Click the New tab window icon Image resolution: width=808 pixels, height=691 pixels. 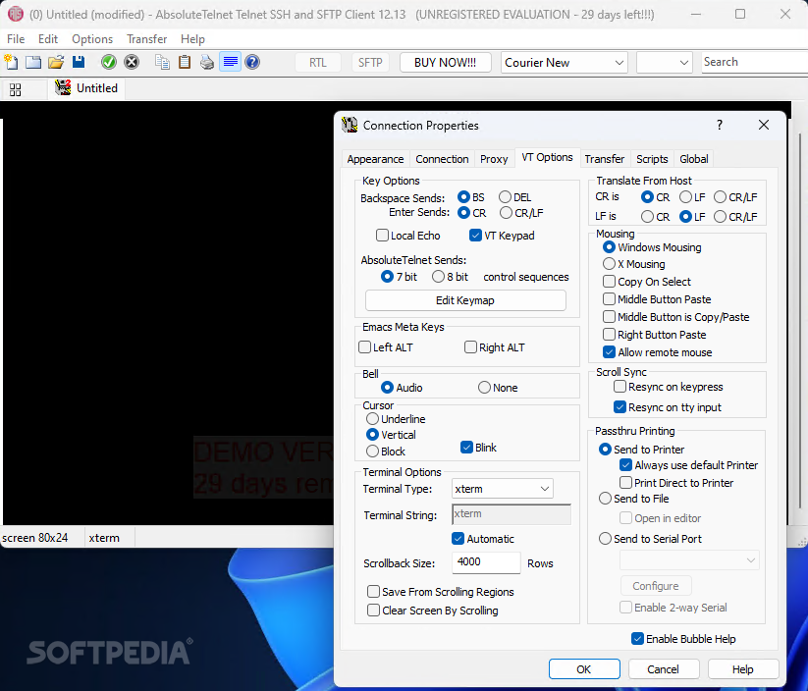tap(33, 63)
